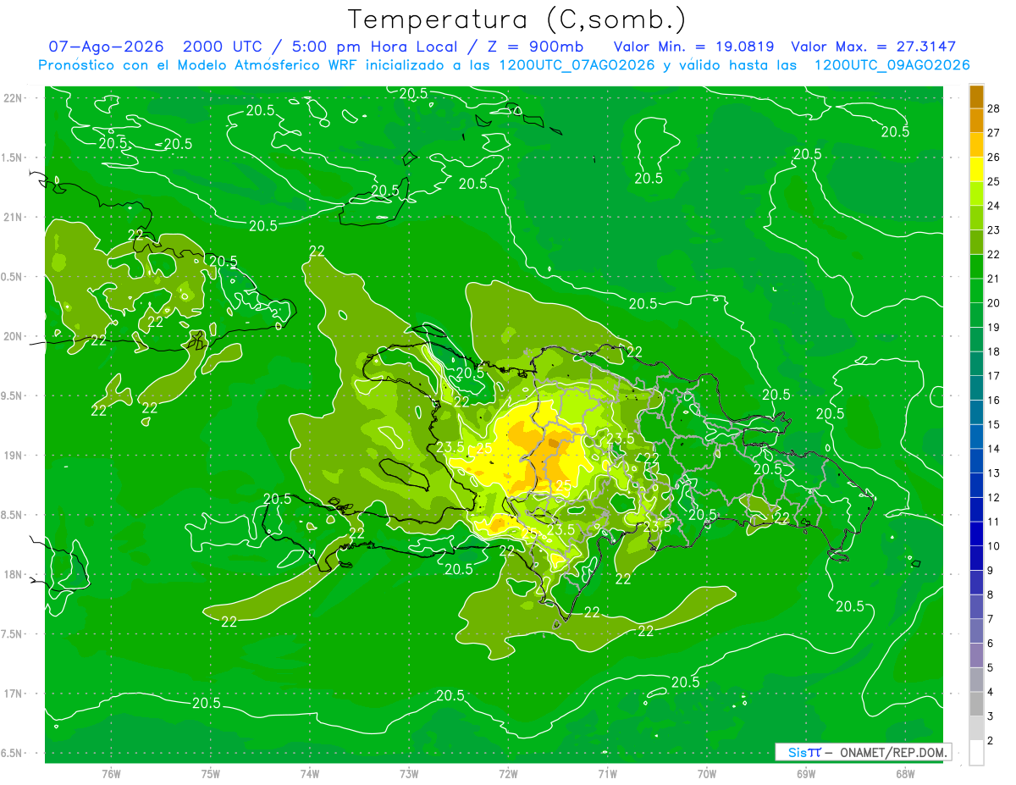Click the 20N latitude axis label
This screenshot has width=1016, height=785.
(14, 336)
